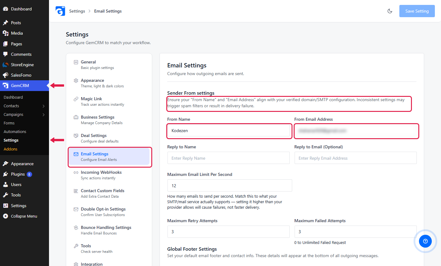This screenshot has width=441, height=266.
Task: Click the Tools wrench icon in WordPress menu
Action: pos(6,195)
